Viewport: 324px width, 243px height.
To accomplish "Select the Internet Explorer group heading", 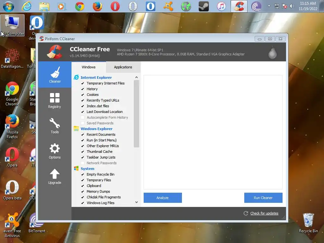I will click(x=96, y=78).
